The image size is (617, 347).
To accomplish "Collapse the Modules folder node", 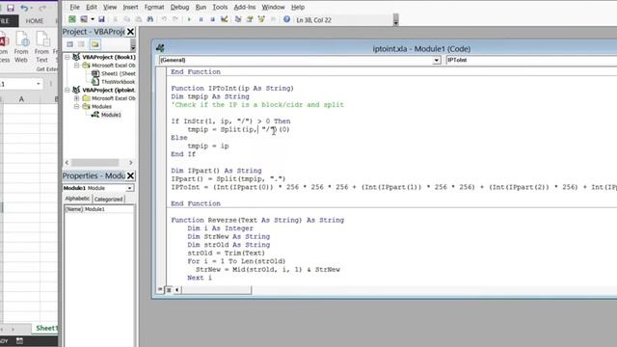I will pyautogui.click(x=77, y=107).
